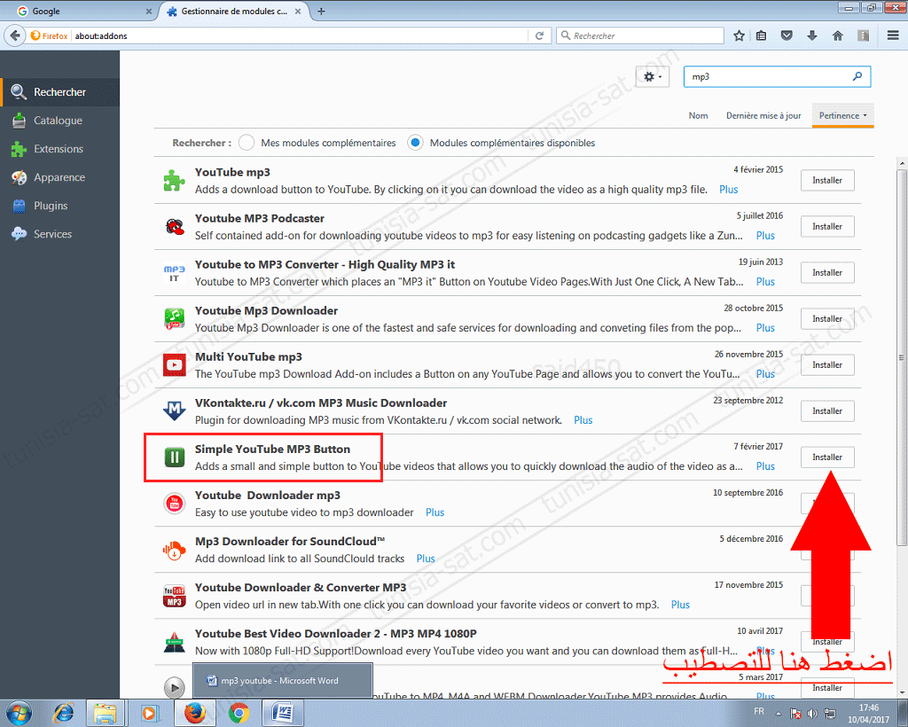
Task: Open the Plugins sidebar section
Action: [59, 206]
